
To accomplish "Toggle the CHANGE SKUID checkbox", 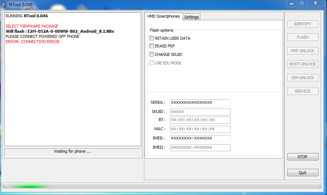I will click(151, 54).
